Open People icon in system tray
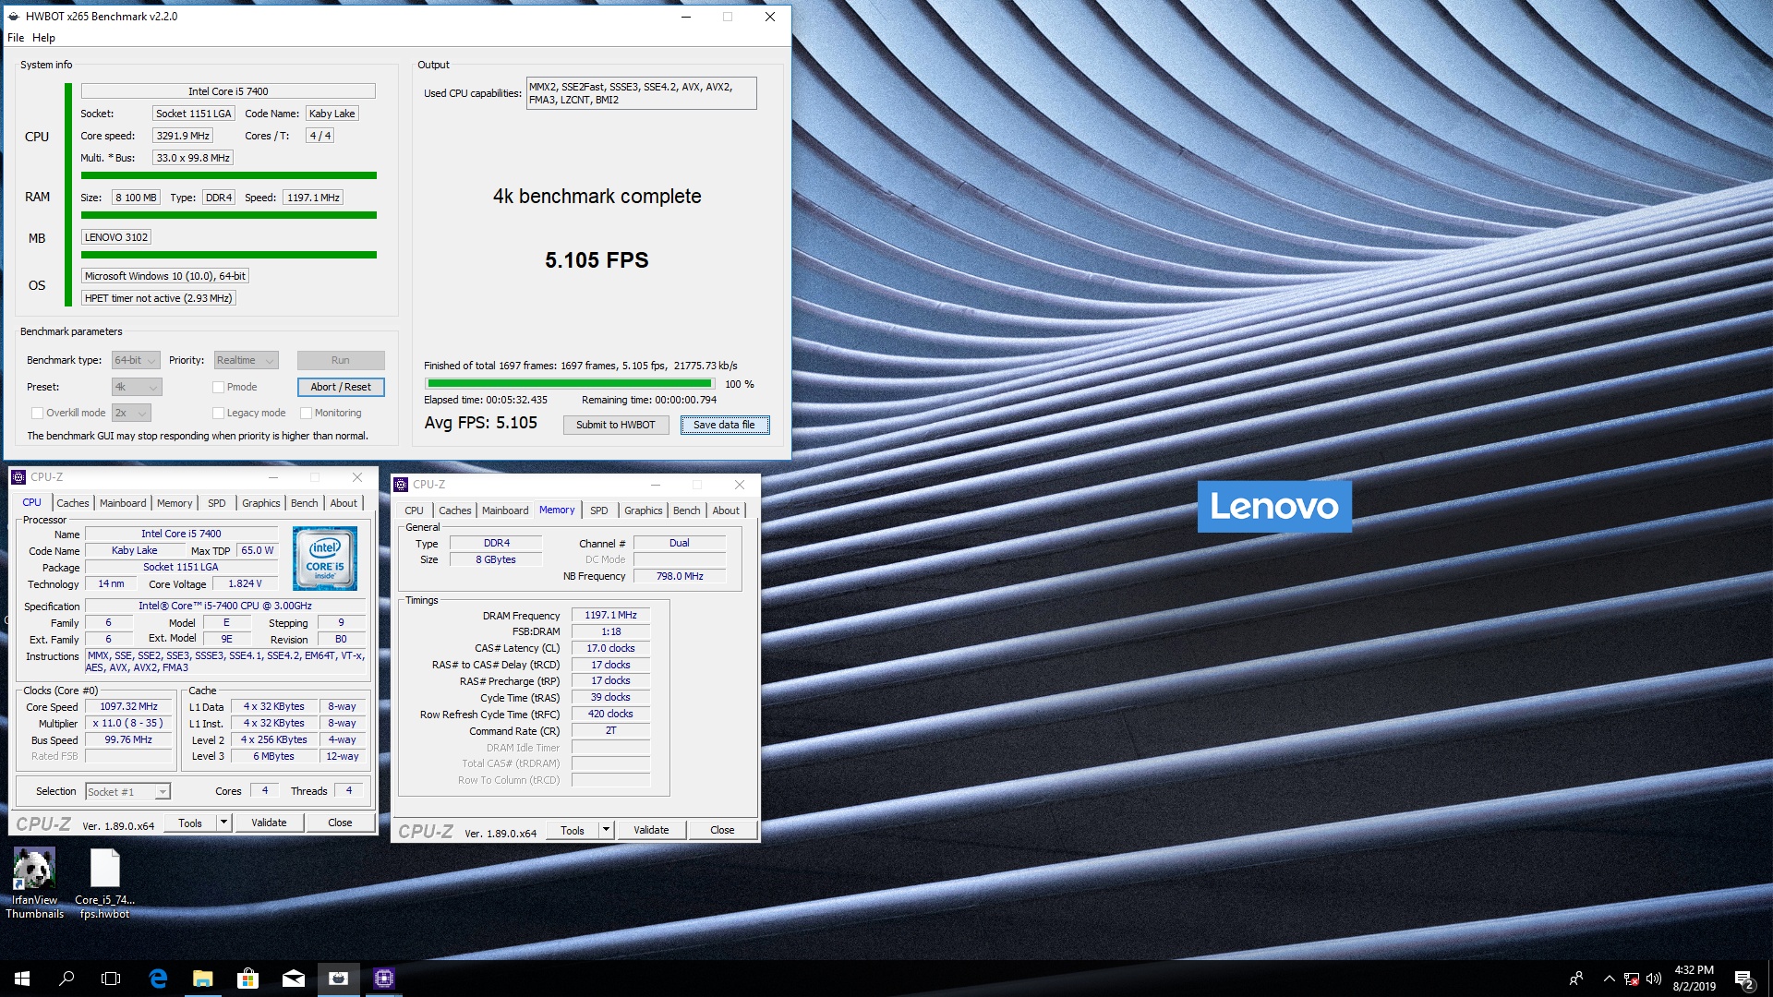This screenshot has width=1773, height=997. click(x=1576, y=979)
